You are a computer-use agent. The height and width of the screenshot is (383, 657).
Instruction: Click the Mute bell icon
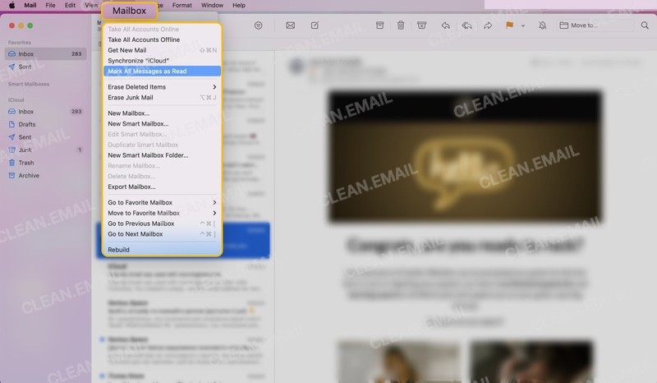point(542,25)
